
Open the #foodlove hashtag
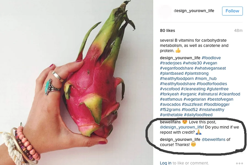coord(211,58)
